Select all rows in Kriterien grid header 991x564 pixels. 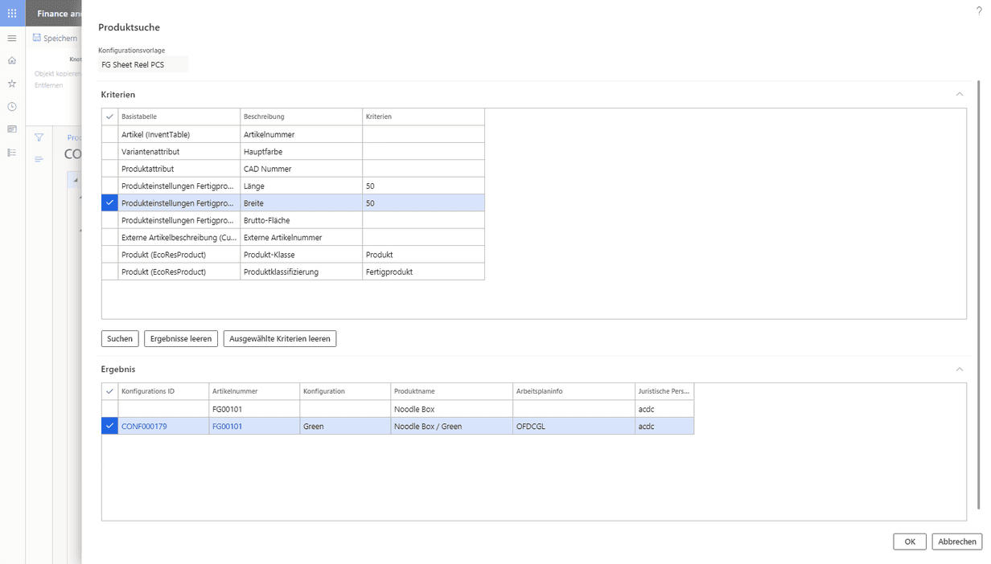point(110,117)
